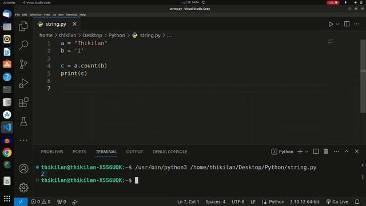Click the debug launch status bar icon
The image size is (366, 206).
75,202
